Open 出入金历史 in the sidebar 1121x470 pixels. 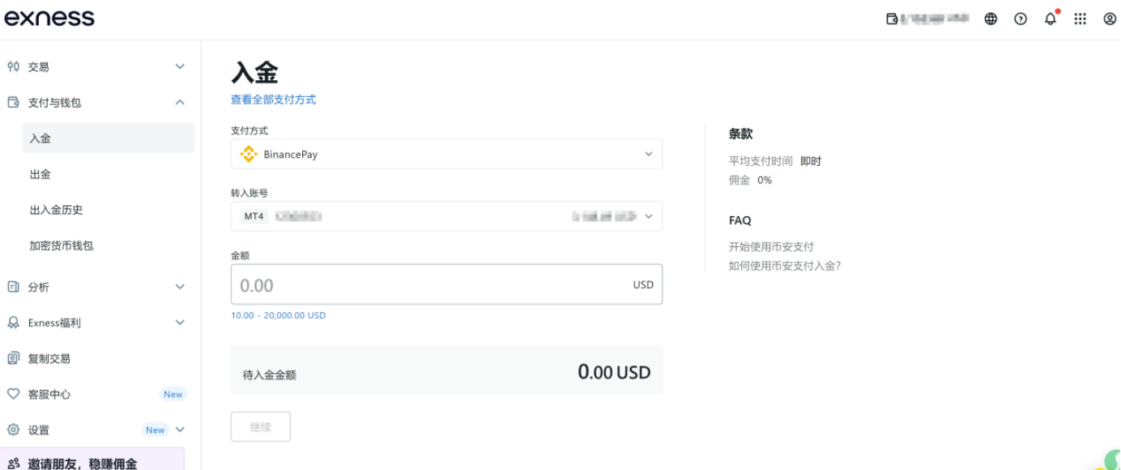click(56, 210)
